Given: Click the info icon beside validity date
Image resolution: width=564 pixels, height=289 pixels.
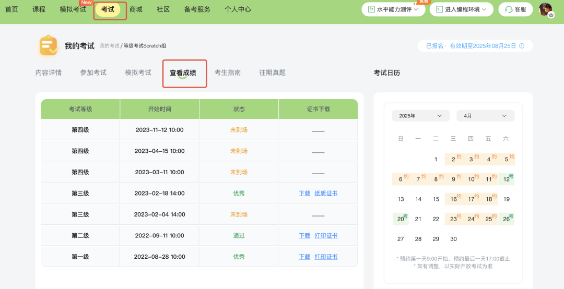Looking at the screenshot, I should pyautogui.click(x=522, y=46).
